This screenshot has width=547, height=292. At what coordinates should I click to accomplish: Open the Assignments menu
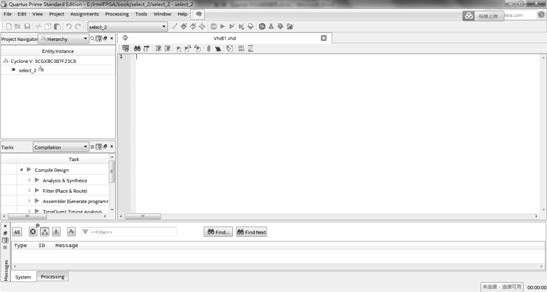pyautogui.click(x=84, y=14)
